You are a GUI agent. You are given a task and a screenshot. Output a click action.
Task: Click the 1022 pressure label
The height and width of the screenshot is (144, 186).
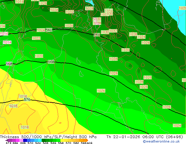click(36, 38)
